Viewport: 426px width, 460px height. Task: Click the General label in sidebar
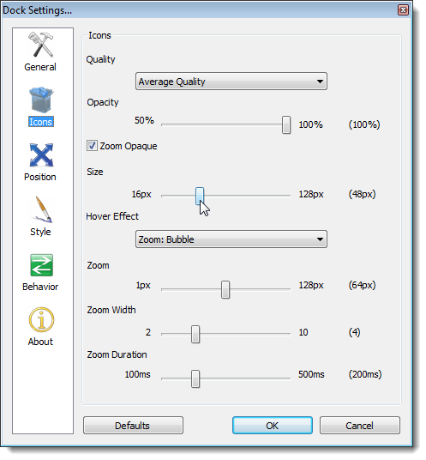point(40,67)
